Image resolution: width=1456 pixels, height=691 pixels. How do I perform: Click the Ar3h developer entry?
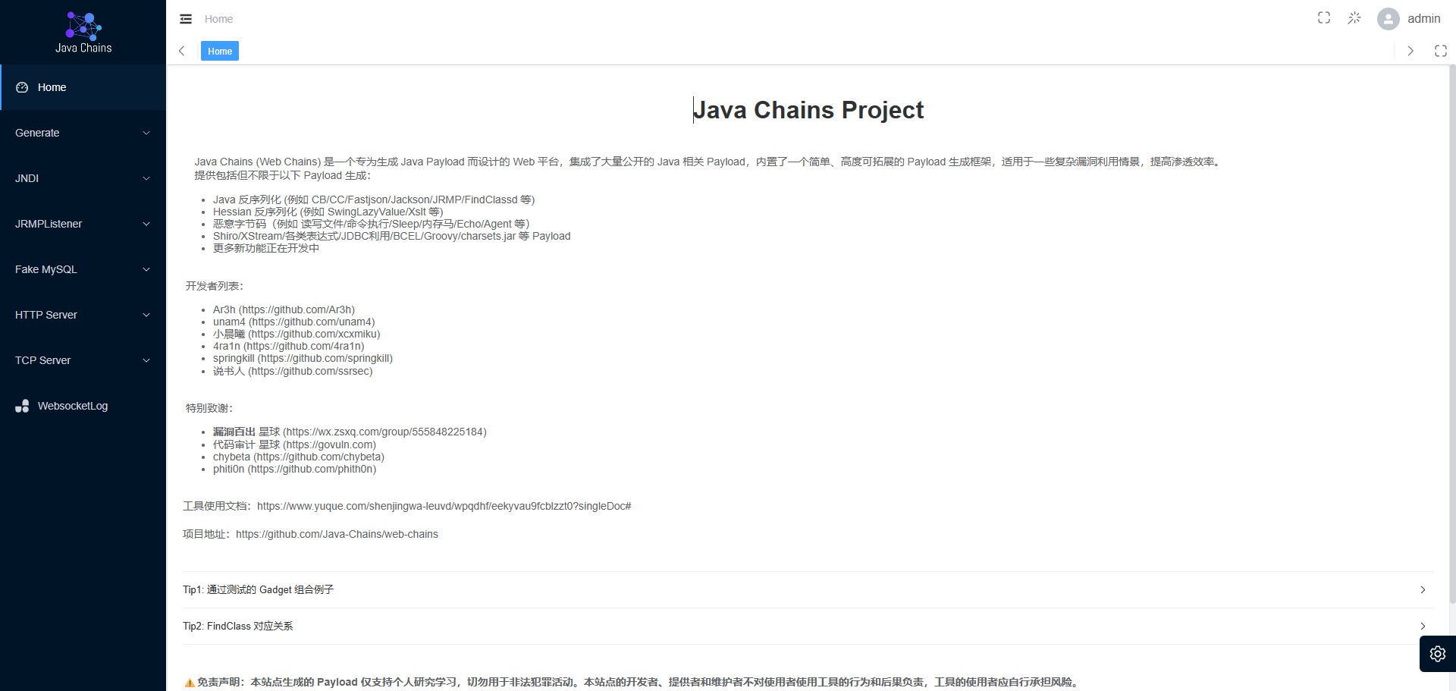pos(284,309)
